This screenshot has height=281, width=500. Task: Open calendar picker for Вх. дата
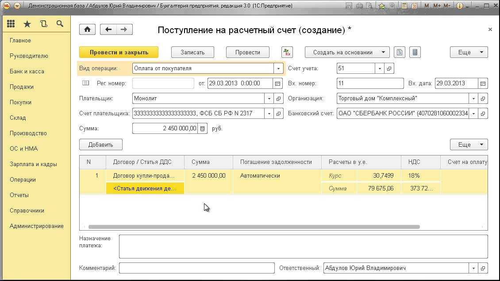point(483,84)
